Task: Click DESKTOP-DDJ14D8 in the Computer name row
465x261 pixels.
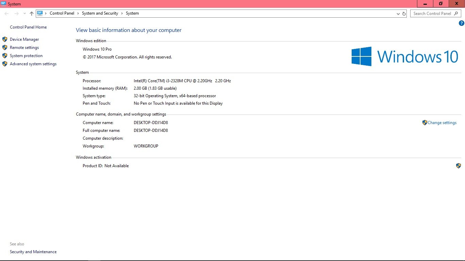Action: pos(151,123)
